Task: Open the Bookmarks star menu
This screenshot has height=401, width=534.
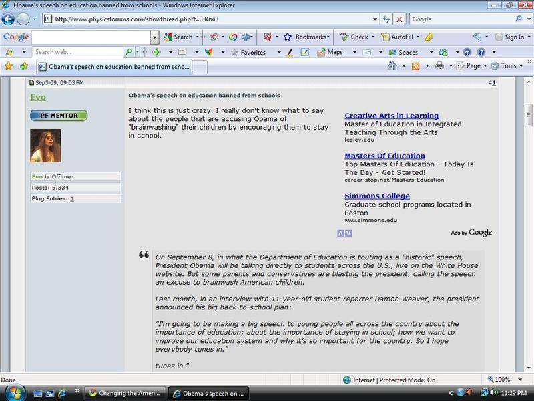Action: 306,37
